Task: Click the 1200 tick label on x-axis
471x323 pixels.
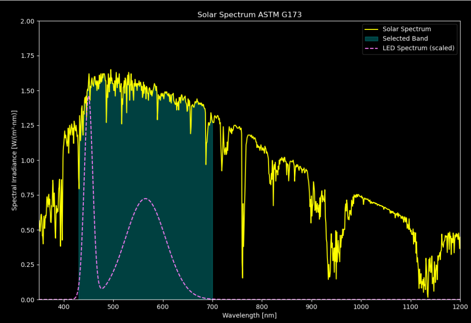Action: click(460, 307)
